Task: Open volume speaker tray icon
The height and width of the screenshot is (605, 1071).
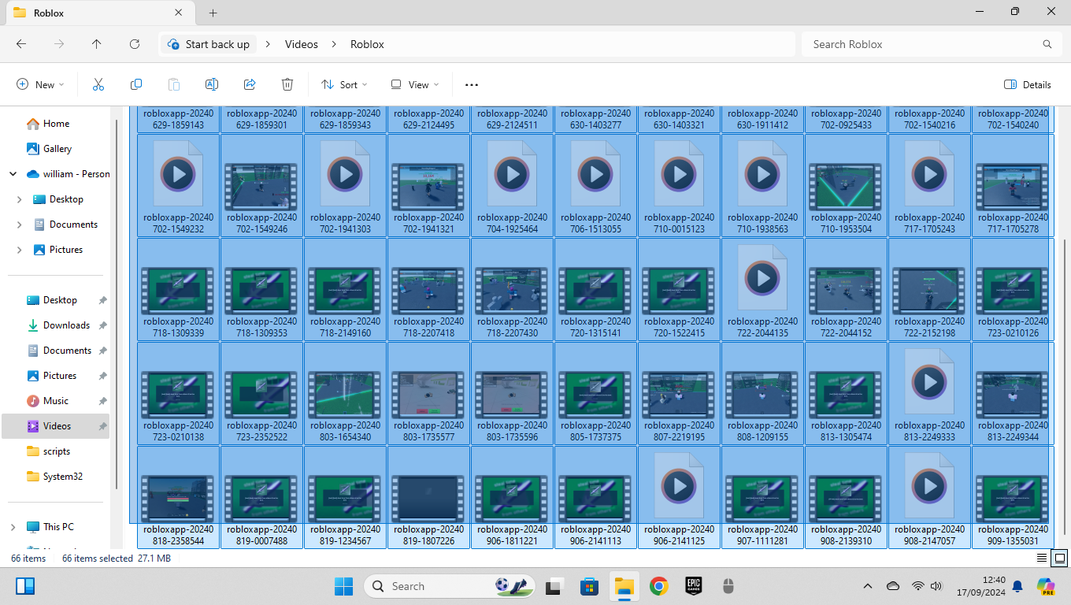Action: [936, 586]
